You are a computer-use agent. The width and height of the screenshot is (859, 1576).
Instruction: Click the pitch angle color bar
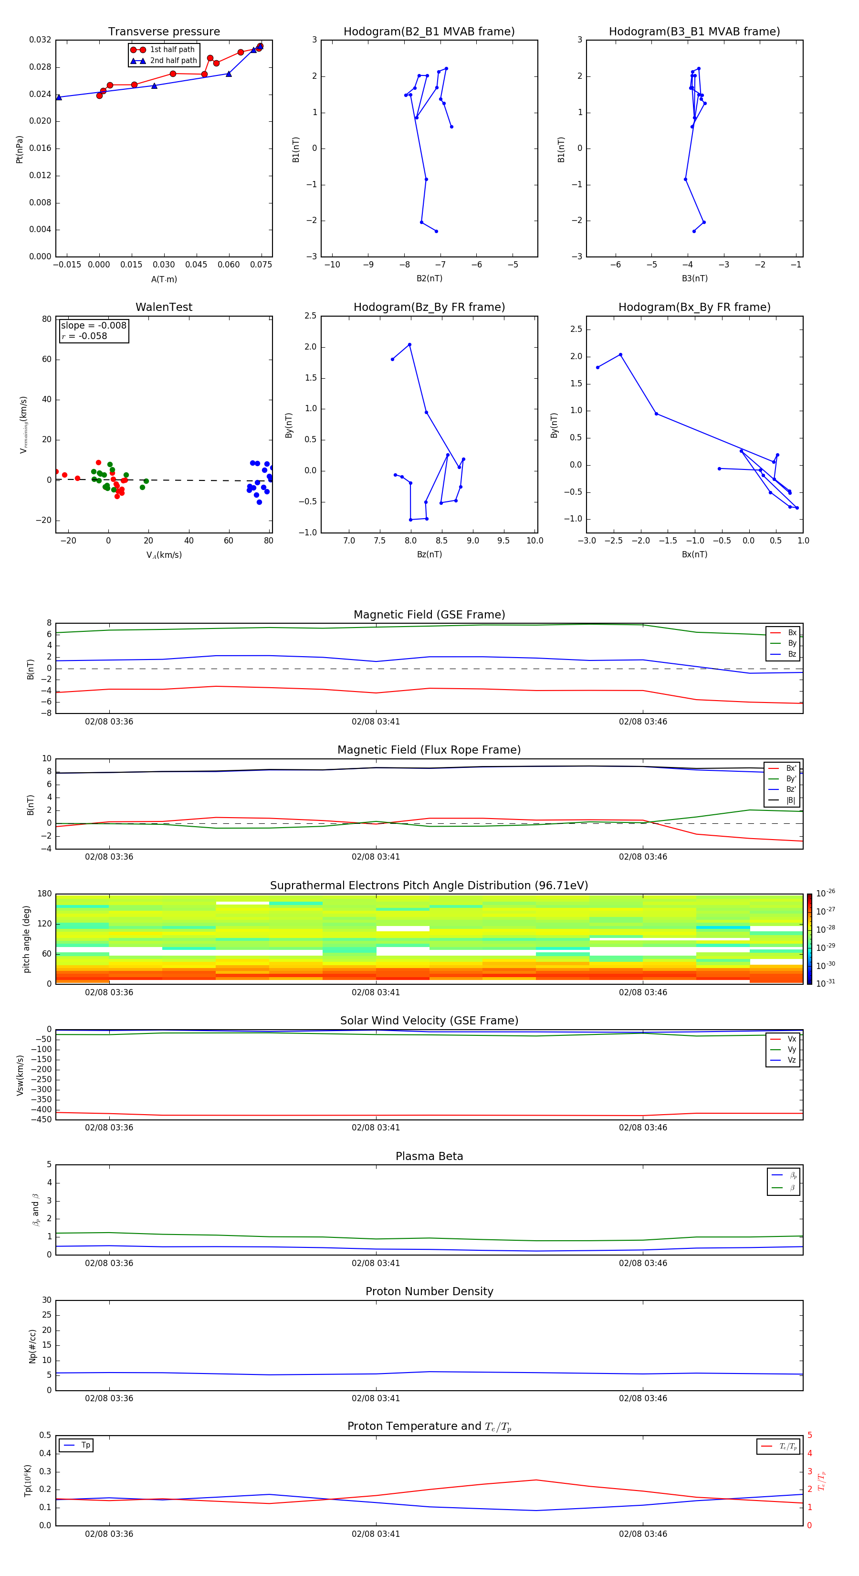[x=809, y=939]
